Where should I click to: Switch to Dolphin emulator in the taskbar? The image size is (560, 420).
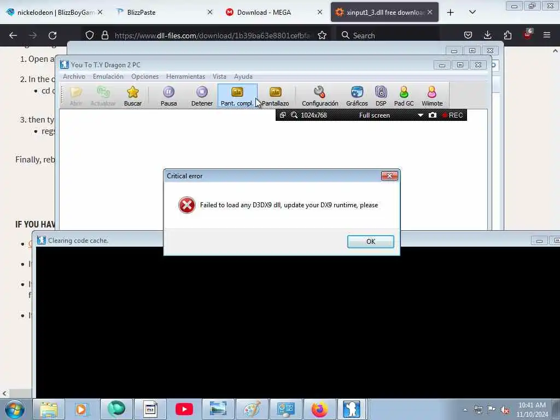point(352,409)
